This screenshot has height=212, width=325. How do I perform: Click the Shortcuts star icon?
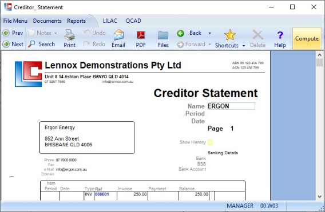pos(230,35)
